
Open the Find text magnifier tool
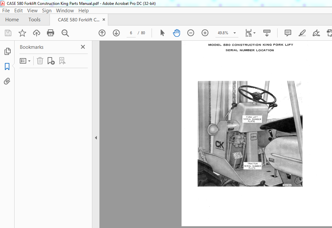65,33
